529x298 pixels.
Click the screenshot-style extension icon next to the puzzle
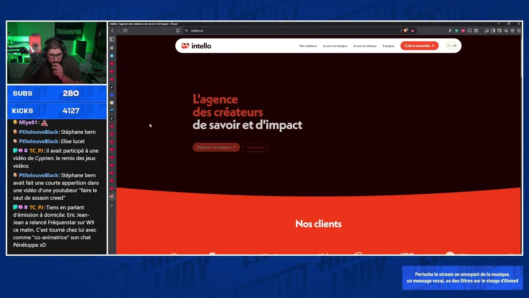(476, 31)
